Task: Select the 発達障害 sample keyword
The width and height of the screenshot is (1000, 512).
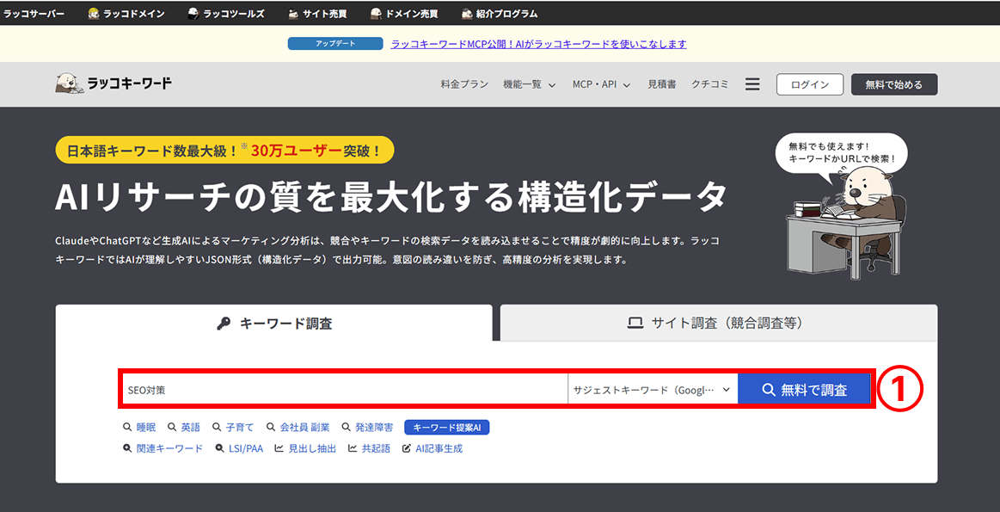Action: (x=367, y=427)
